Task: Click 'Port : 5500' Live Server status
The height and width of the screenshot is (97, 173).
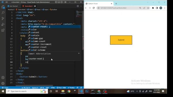Action: (61, 88)
